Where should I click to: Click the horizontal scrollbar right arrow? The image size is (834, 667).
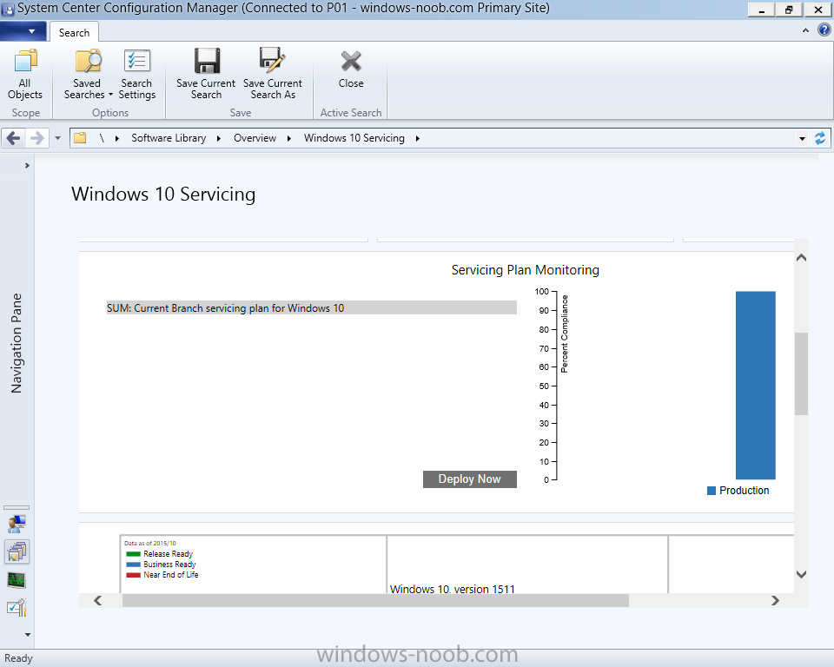click(x=775, y=600)
